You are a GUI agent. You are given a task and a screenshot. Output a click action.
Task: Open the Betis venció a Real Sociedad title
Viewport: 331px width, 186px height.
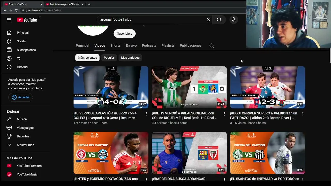[184, 115]
